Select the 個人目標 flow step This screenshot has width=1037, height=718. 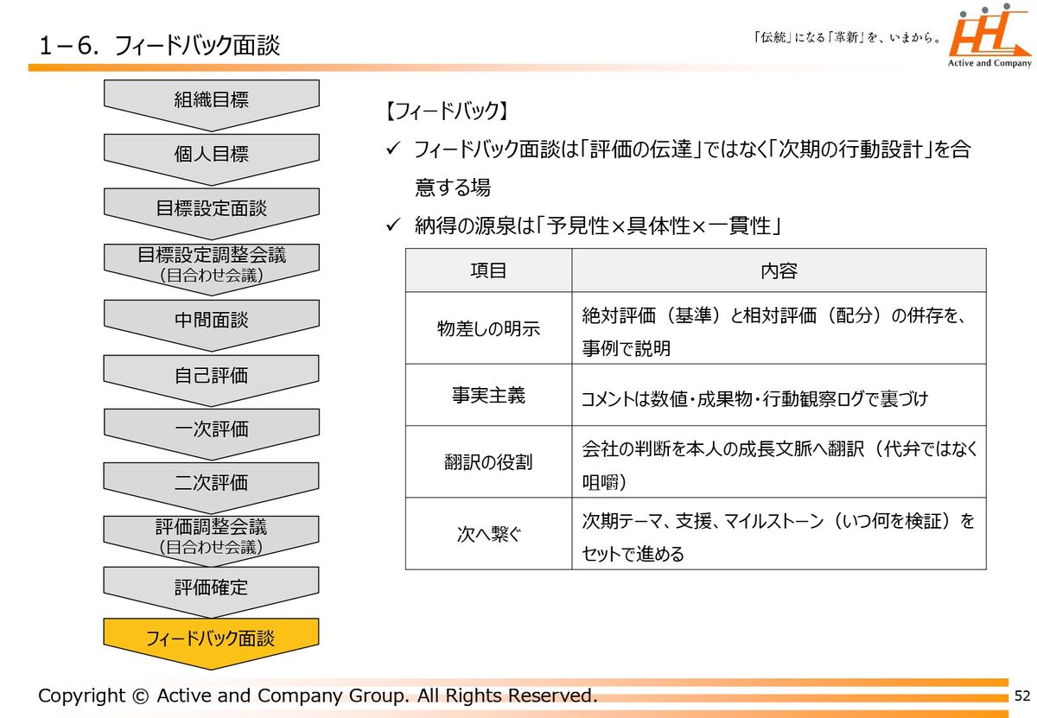click(x=211, y=154)
